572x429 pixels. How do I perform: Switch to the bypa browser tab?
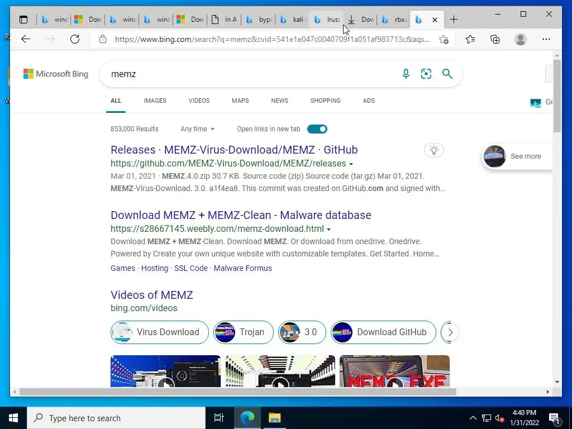tap(259, 20)
